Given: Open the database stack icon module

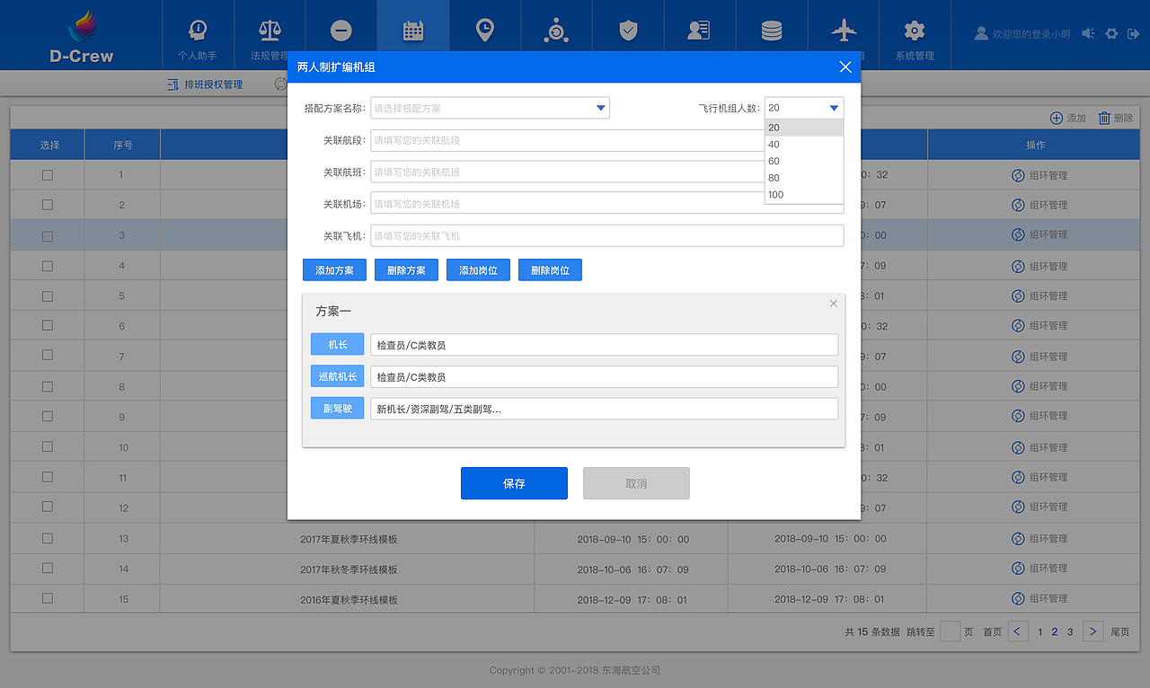Looking at the screenshot, I should click(772, 31).
